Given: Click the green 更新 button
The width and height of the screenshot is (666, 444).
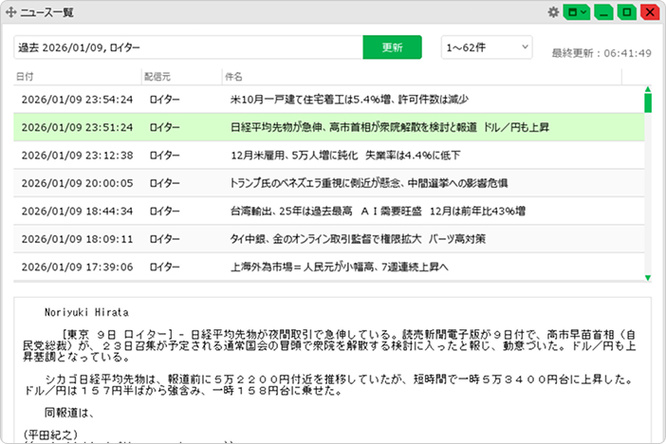Looking at the screenshot, I should [x=392, y=47].
